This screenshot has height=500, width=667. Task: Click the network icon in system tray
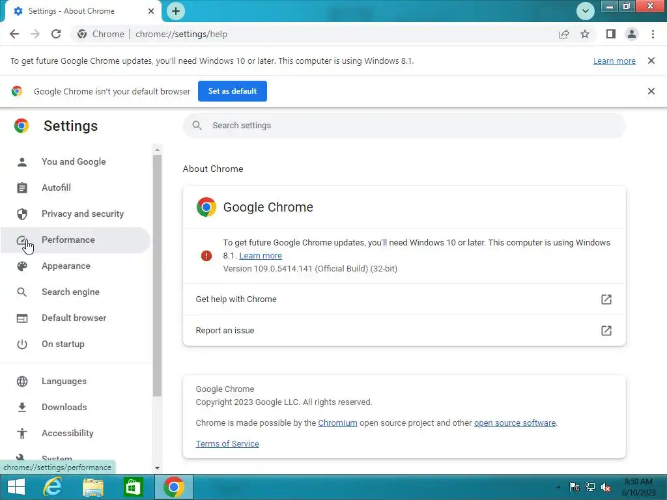(590, 487)
